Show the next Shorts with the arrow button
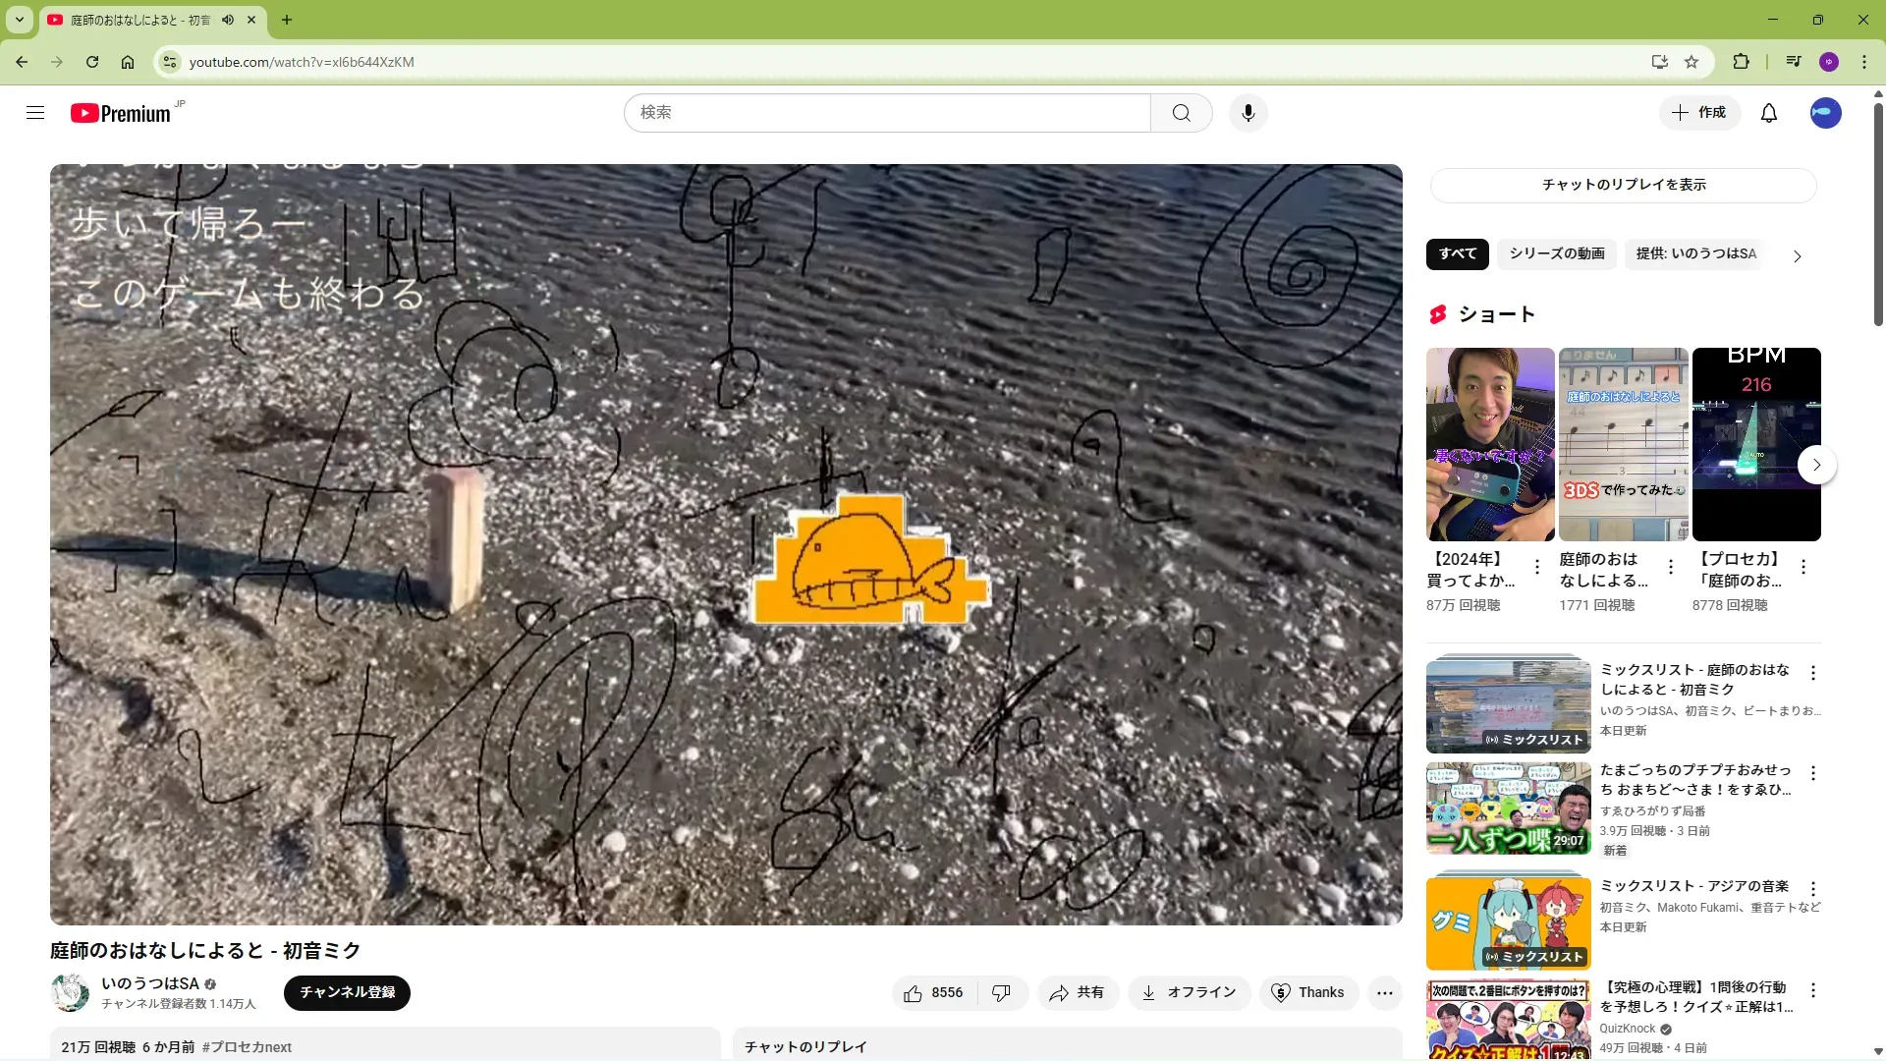 [1816, 465]
